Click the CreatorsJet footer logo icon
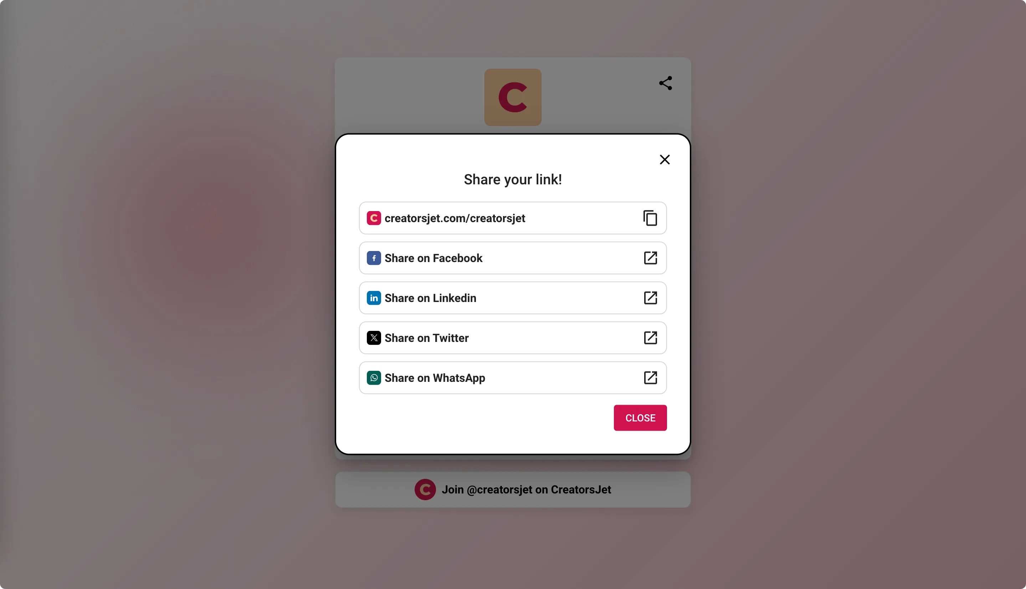 (x=425, y=490)
